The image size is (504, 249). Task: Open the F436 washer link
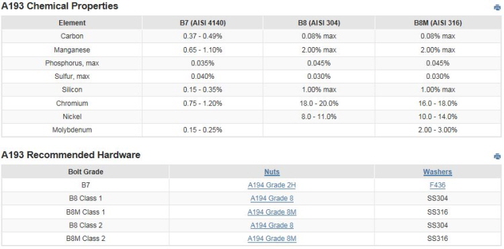(x=437, y=185)
